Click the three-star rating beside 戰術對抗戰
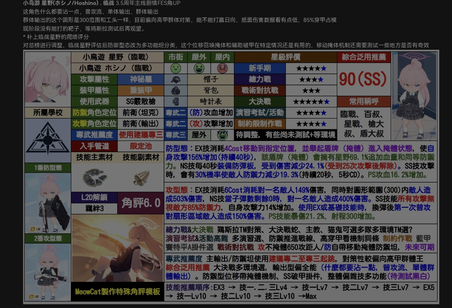Image resolution: width=452 pixels, height=308 pixels. 311,90
